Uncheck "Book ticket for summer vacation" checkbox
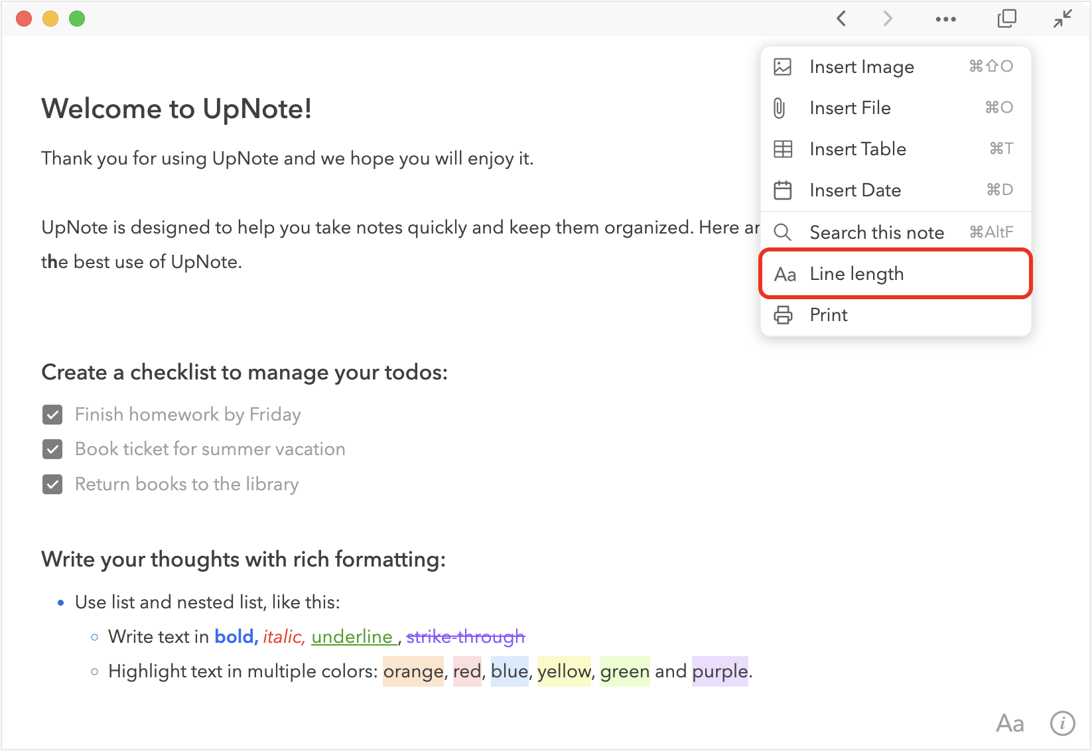This screenshot has height=751, width=1092. [52, 449]
